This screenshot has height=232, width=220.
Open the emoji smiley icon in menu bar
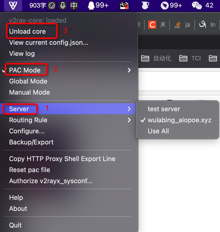click(x=52, y=6)
